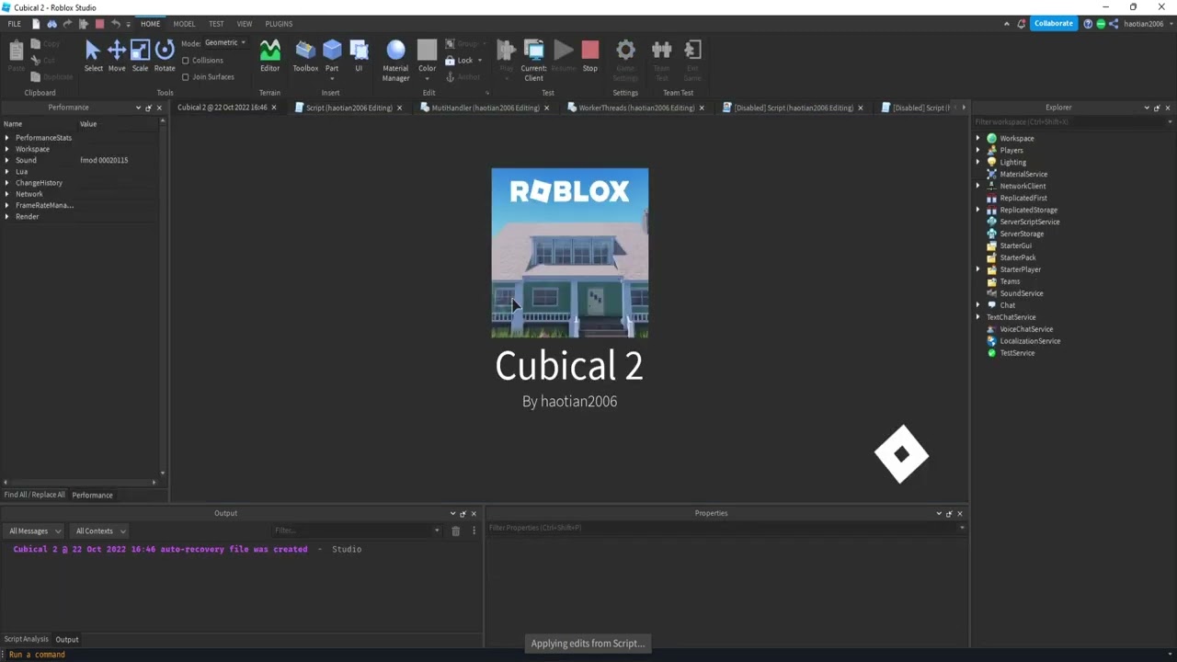Click the green status circle icon
Viewport: 1177px width, 662px height.
click(1101, 24)
